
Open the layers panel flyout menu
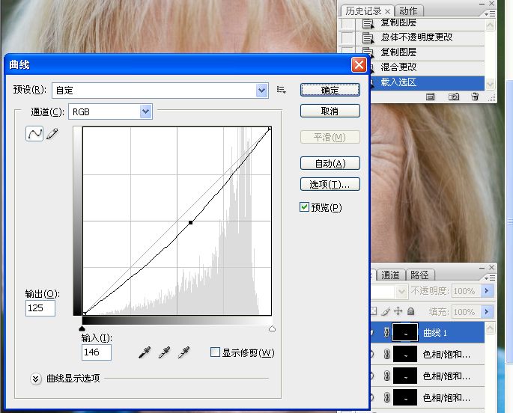[x=490, y=278]
